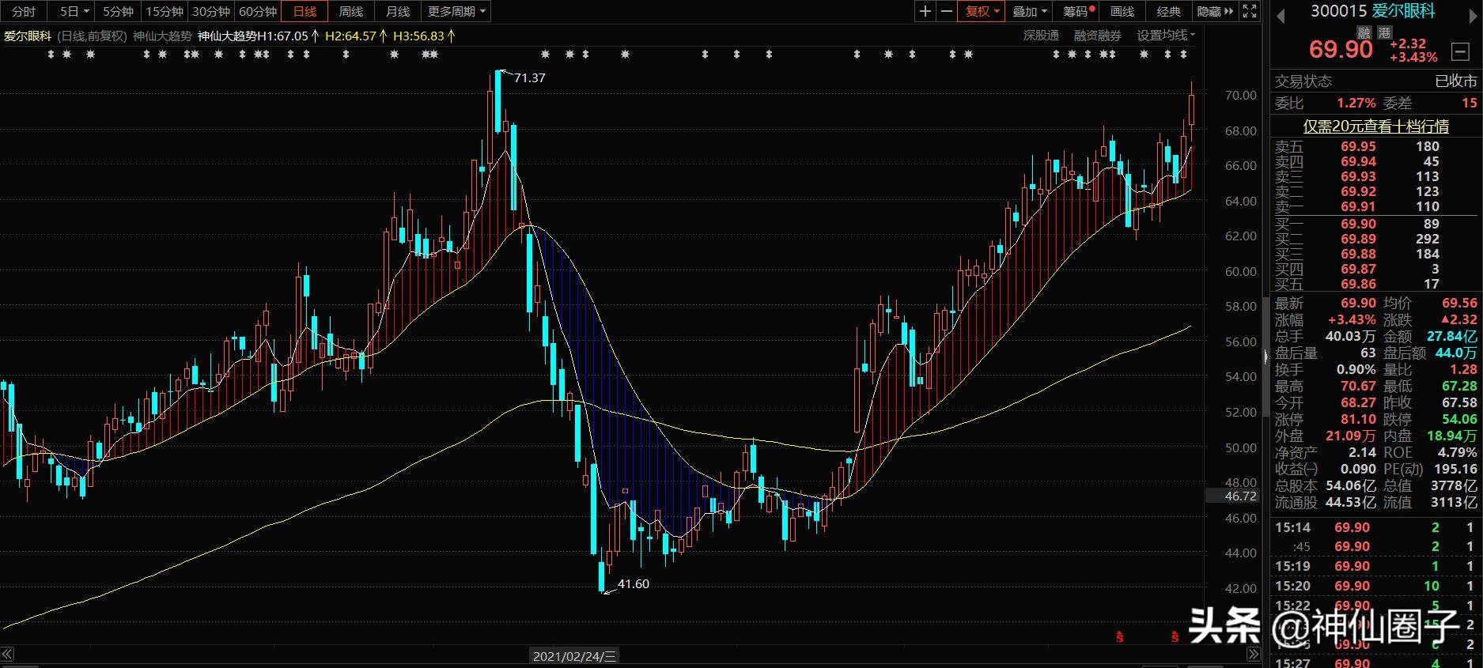Screen dimensions: 1483x668
Task: Toggle fullscreen chart view icon
Action: (x=1250, y=11)
